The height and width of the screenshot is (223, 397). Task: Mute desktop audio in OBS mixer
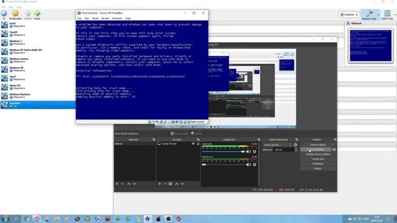pyautogui.click(x=248, y=151)
